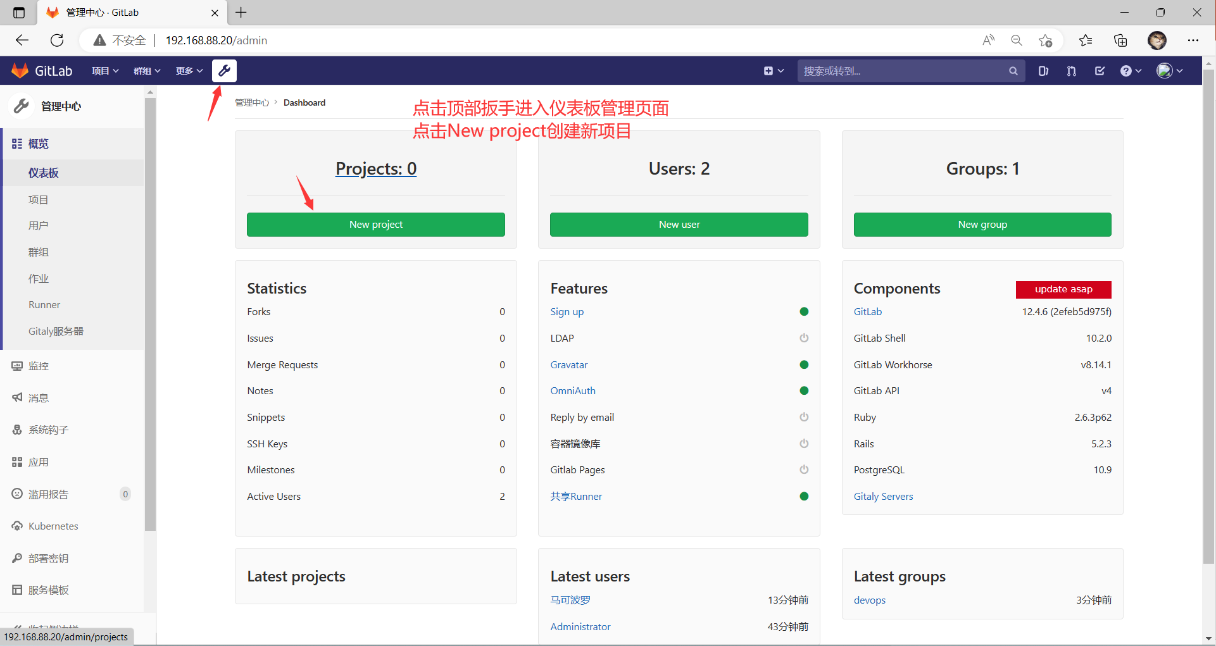Click the GitLab fox logo
Screen dimensions: 1216x646
coord(20,71)
